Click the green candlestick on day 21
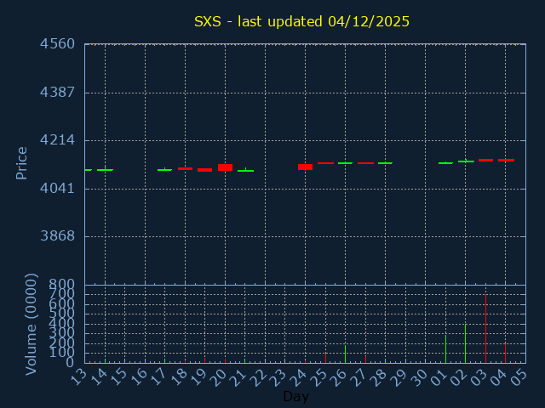This screenshot has width=545, height=408. coord(245,171)
